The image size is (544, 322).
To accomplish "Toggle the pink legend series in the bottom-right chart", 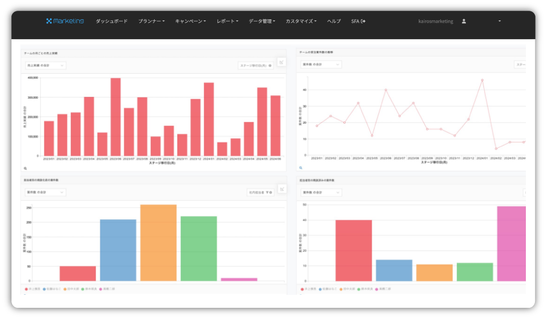I will (x=377, y=289).
